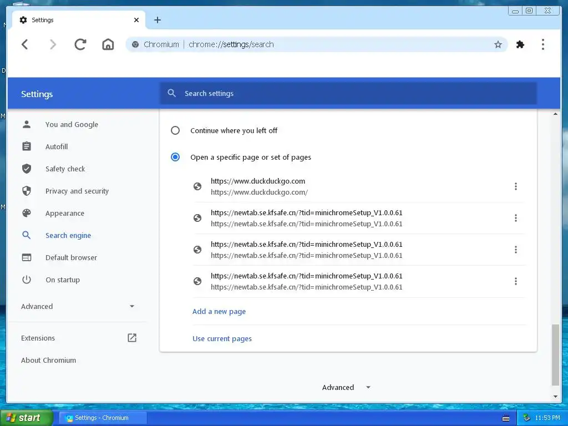Reload the settings page
Image resolution: width=568 pixels, height=426 pixels.
coord(80,44)
